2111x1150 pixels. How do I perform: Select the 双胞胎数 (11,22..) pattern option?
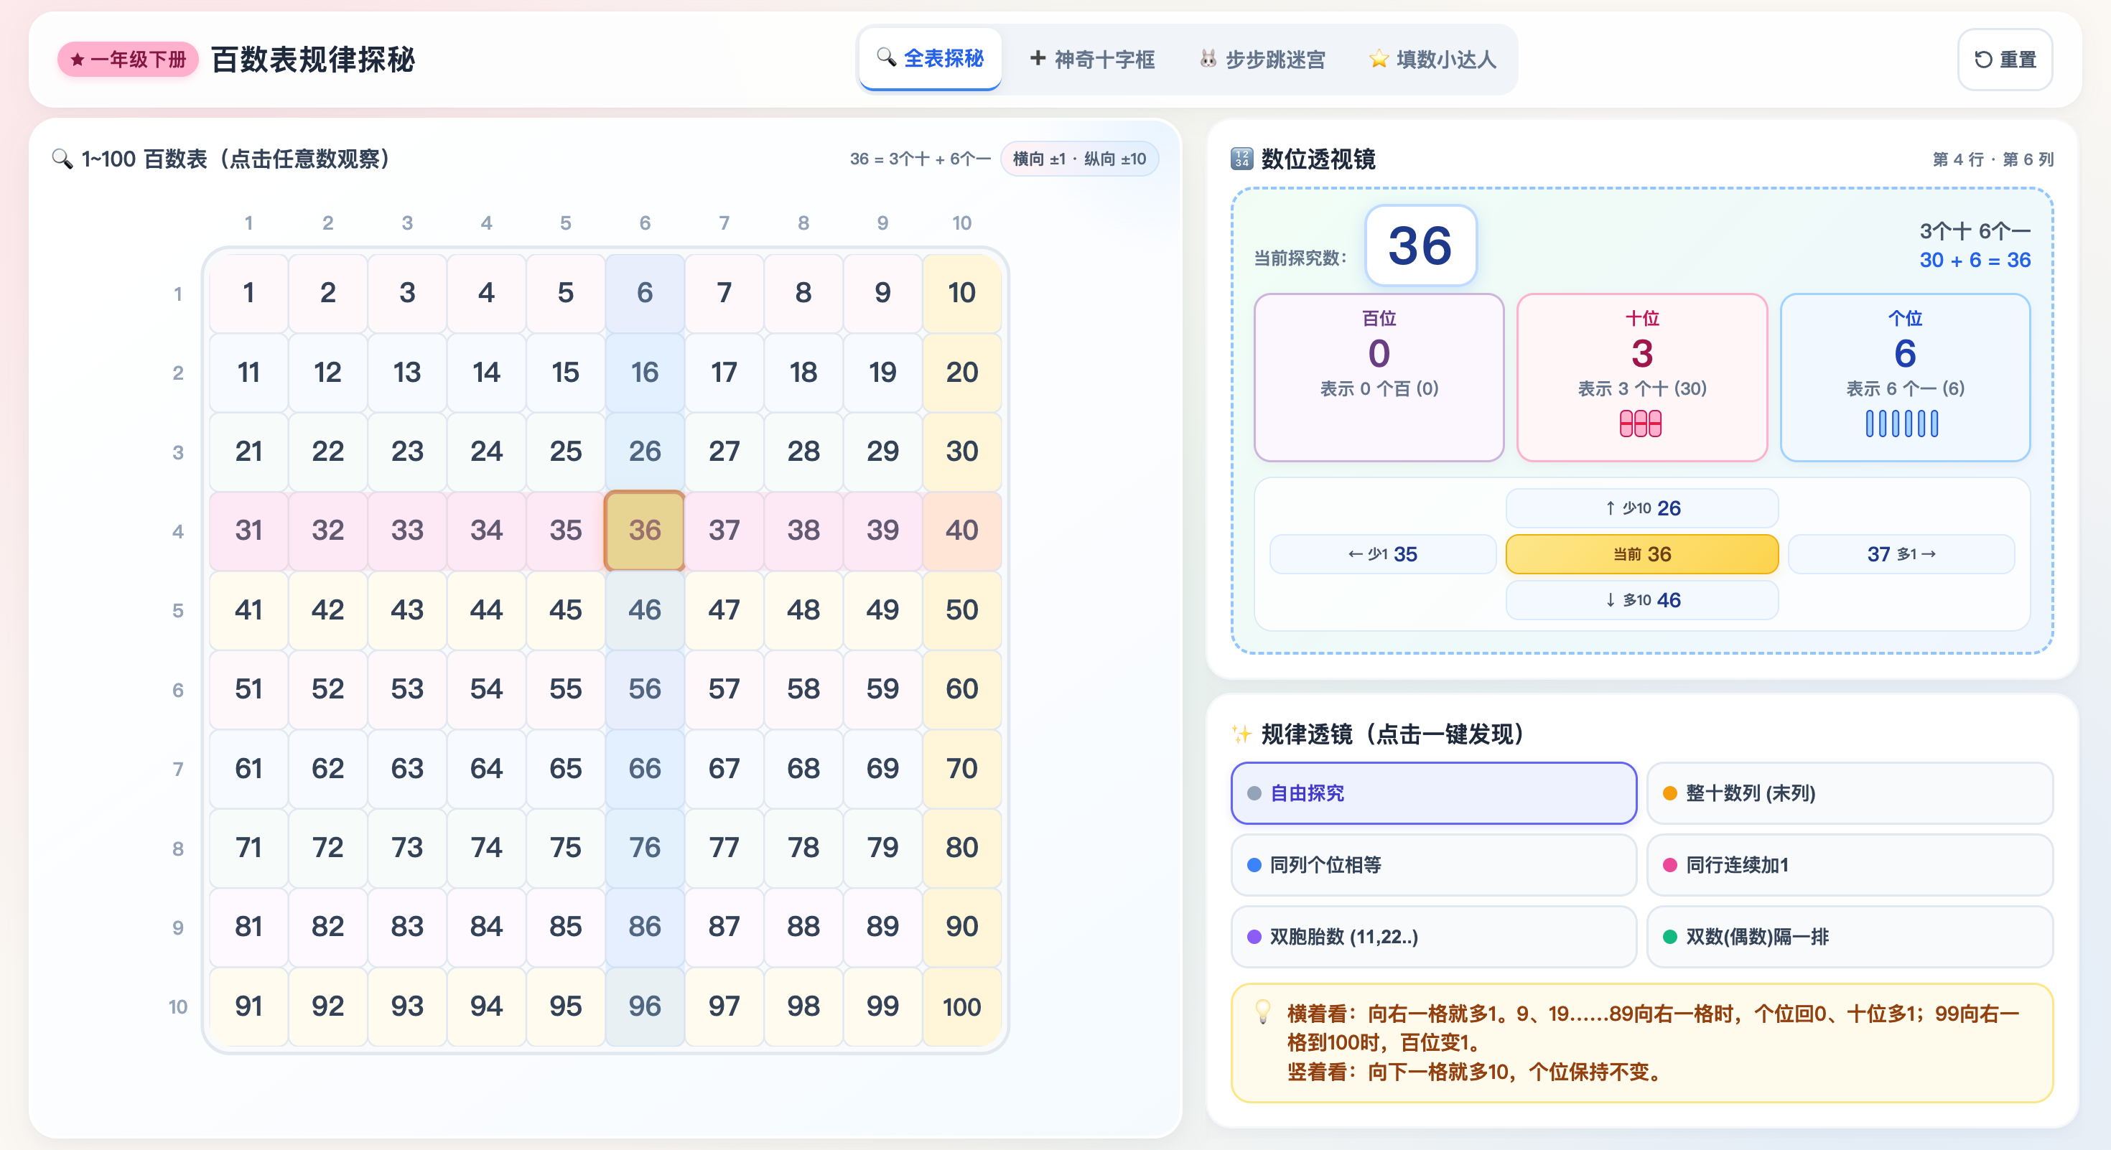(1433, 936)
